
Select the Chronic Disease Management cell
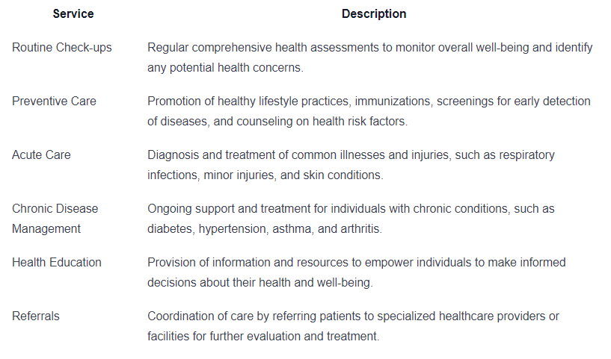(55, 219)
